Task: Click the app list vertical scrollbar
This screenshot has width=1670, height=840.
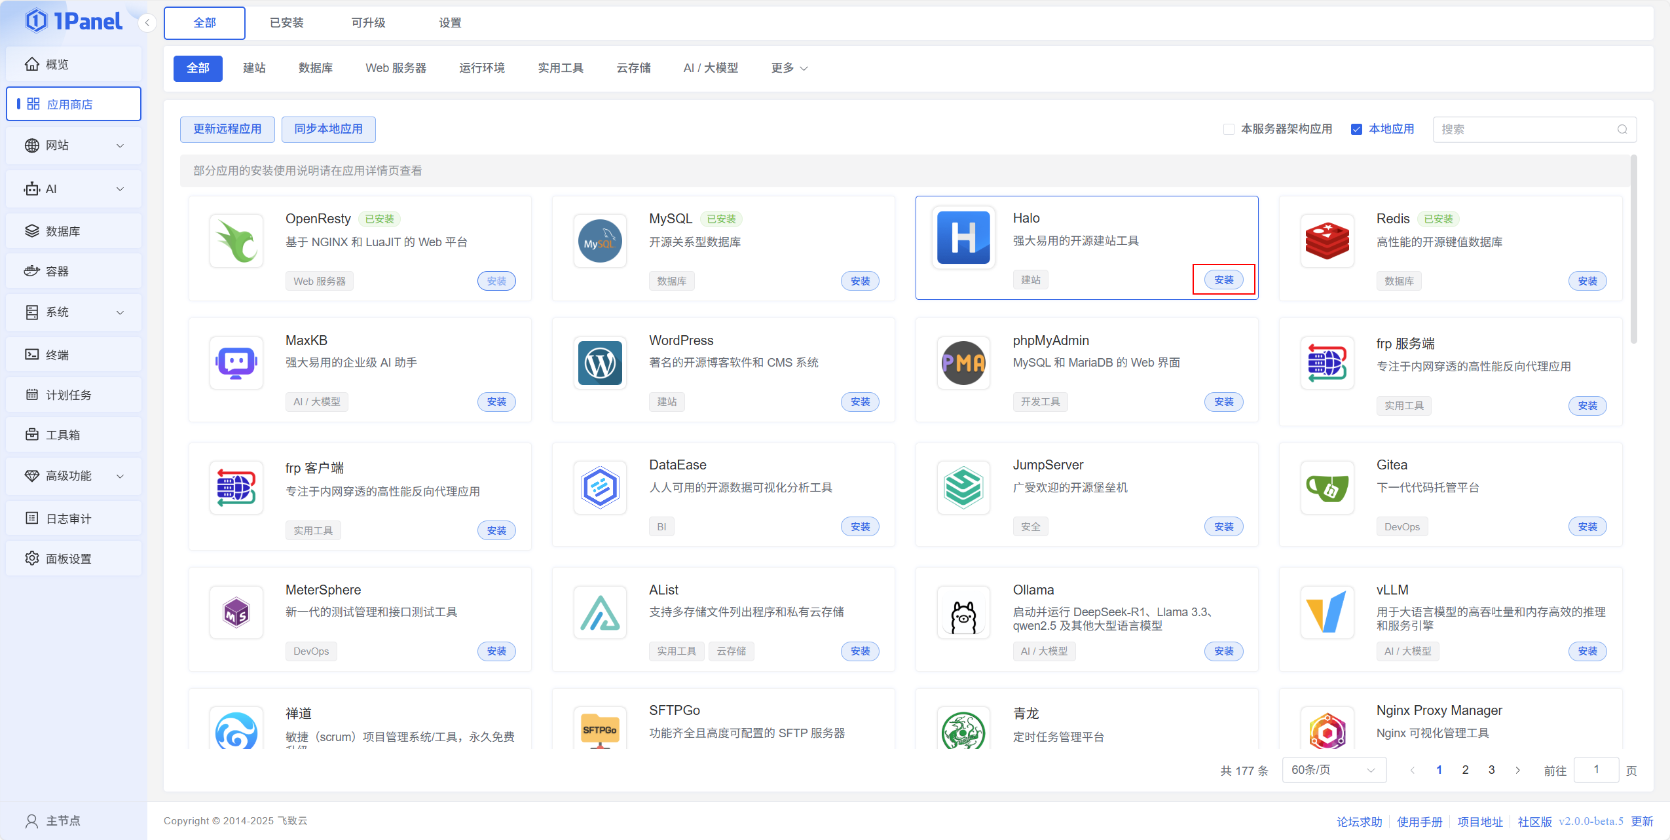Action: (1633, 249)
